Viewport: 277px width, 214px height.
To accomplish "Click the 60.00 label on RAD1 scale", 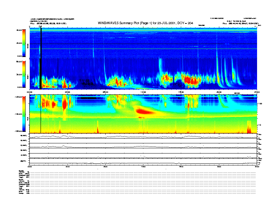I will coord(19,62).
